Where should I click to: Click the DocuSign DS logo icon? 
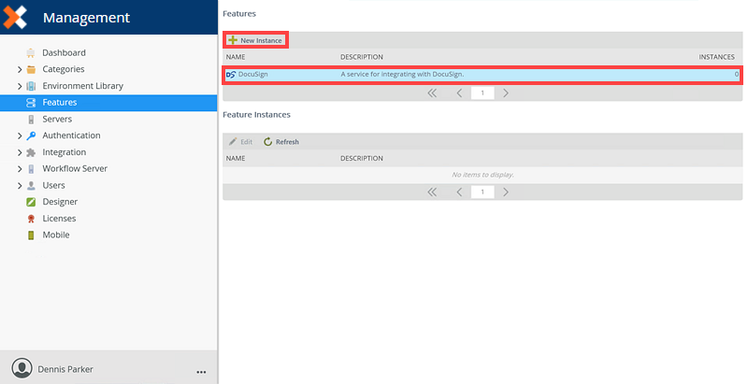pyautogui.click(x=231, y=75)
